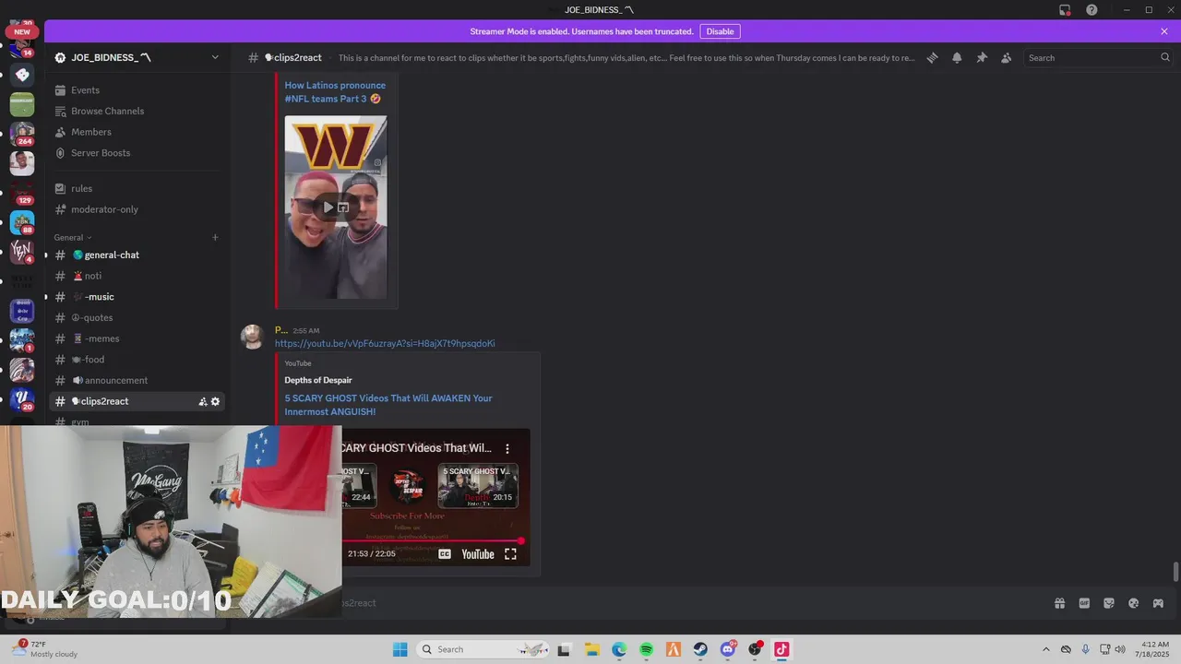Show pinned messages via pin icon
The image size is (1181, 664).
click(982, 57)
